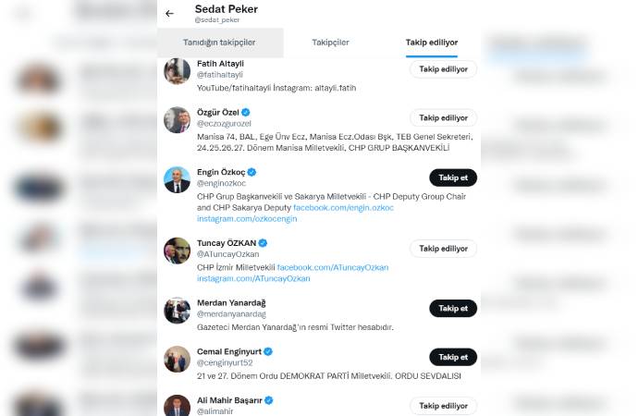Click the back arrow icon
The image size is (638, 416).
[169, 14]
